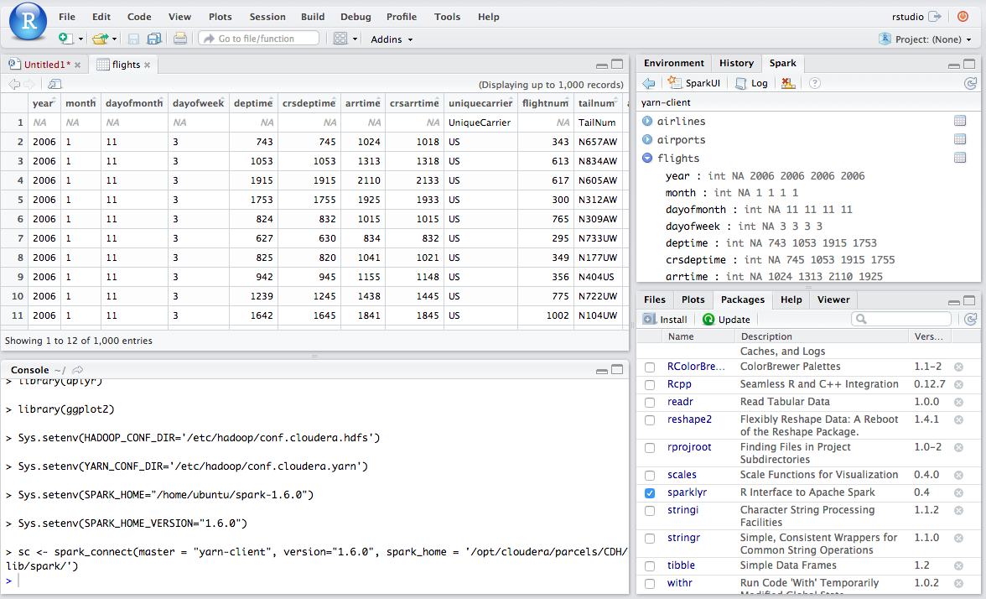The width and height of the screenshot is (986, 599).
Task: Open SparkUI from the Spark pane
Action: coord(695,83)
